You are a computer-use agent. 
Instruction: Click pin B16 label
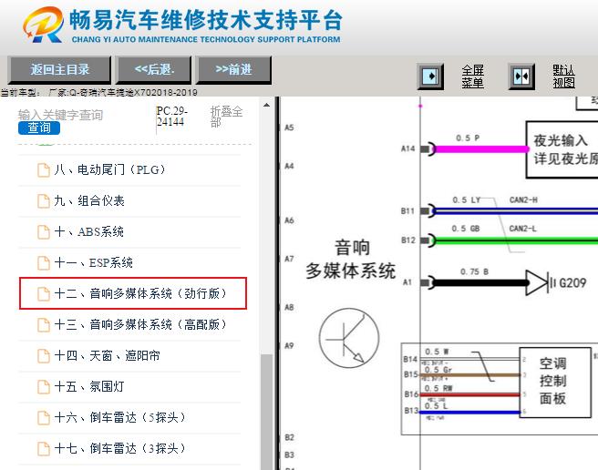[x=411, y=394]
